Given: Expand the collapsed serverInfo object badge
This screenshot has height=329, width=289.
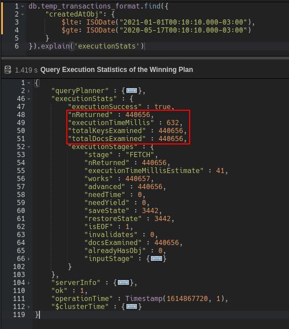Looking at the screenshot, I should [x=123, y=283].
